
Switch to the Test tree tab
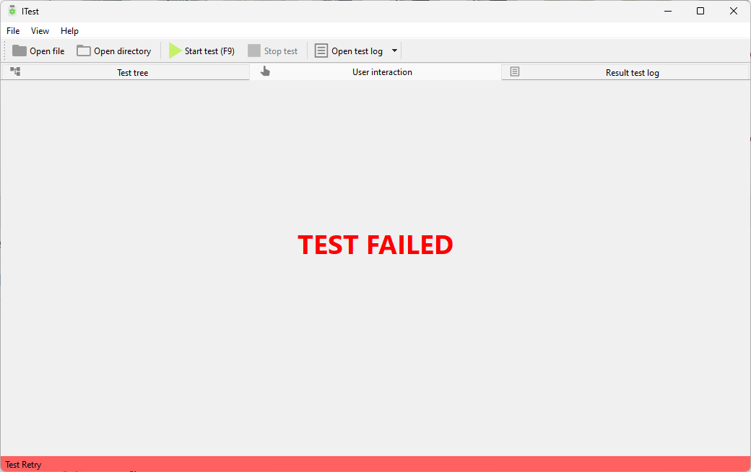pyautogui.click(x=125, y=72)
